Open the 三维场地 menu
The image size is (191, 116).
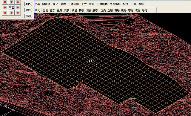click(73, 4)
